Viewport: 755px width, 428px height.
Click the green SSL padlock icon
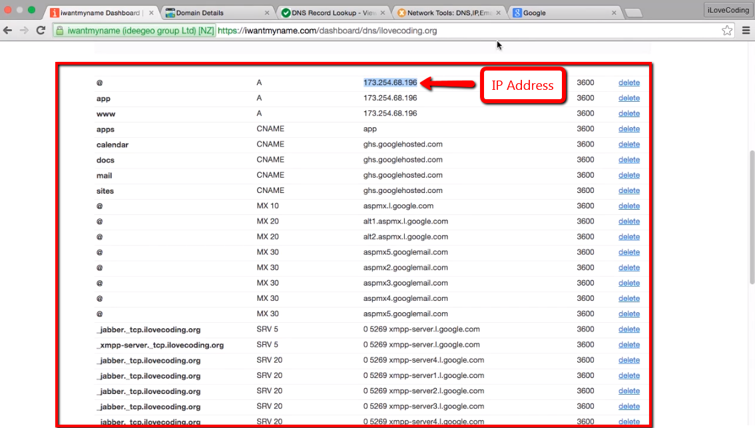click(60, 31)
